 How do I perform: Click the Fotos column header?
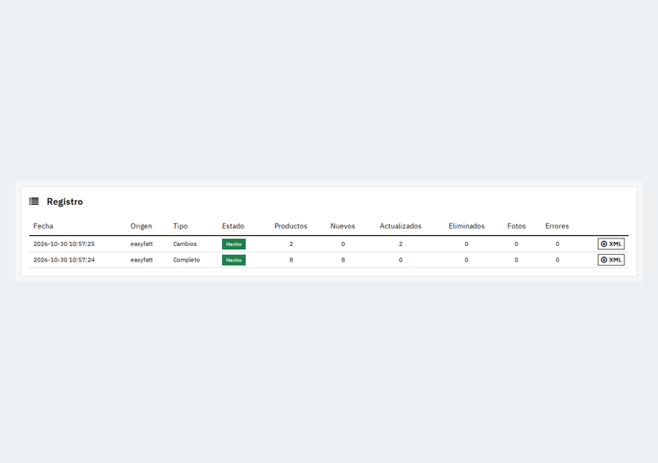click(517, 226)
